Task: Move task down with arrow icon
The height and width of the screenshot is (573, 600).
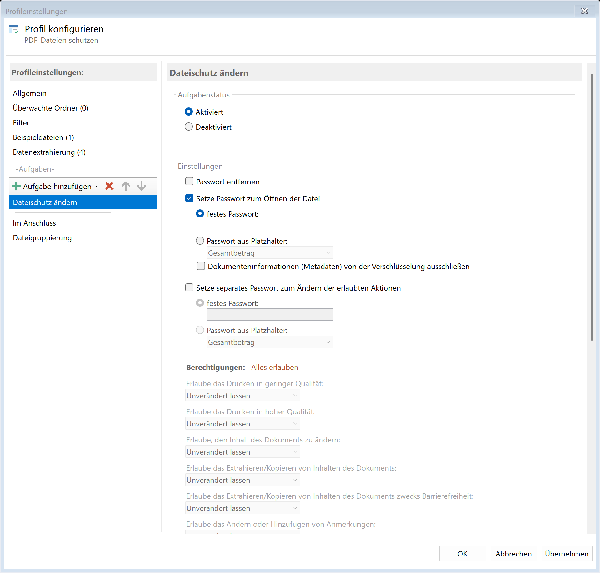Action: 142,186
